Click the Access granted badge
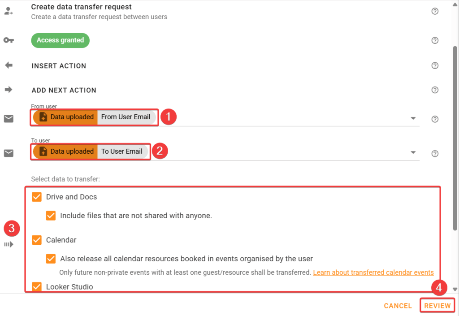This screenshot has height=316, width=459. click(60, 40)
